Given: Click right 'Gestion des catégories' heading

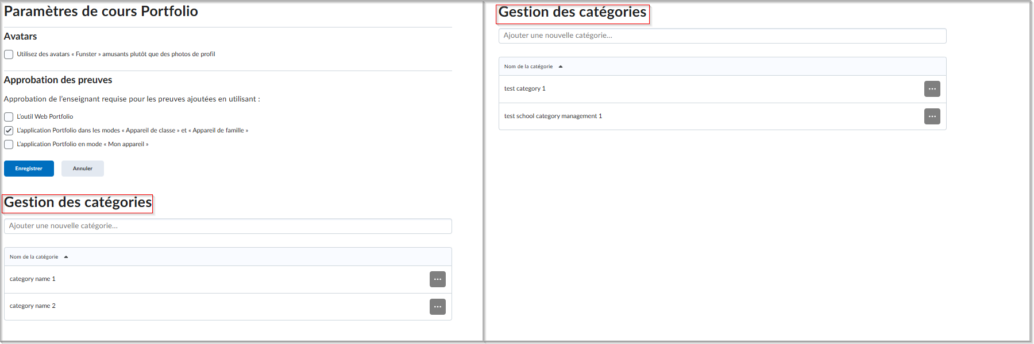Looking at the screenshot, I should pos(572,12).
